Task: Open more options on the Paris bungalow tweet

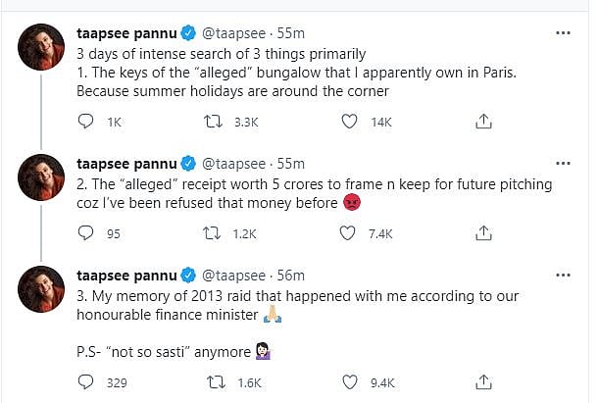Action: (x=563, y=33)
